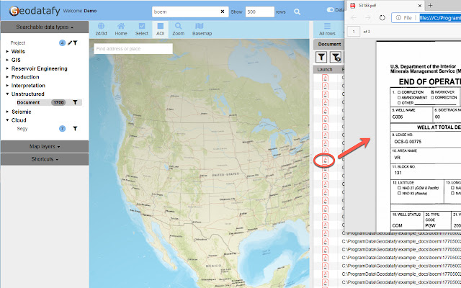
Task: Expand the Interpretation tree node
Action: tap(7, 86)
